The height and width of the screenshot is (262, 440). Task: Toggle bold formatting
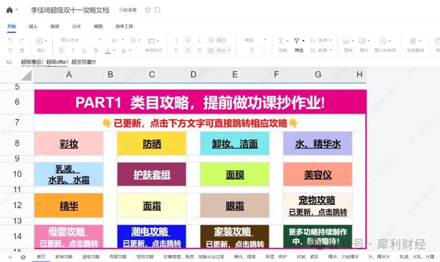(x=61, y=50)
